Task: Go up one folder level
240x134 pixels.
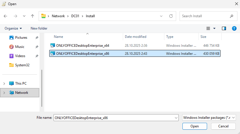Action: (x=32, y=16)
